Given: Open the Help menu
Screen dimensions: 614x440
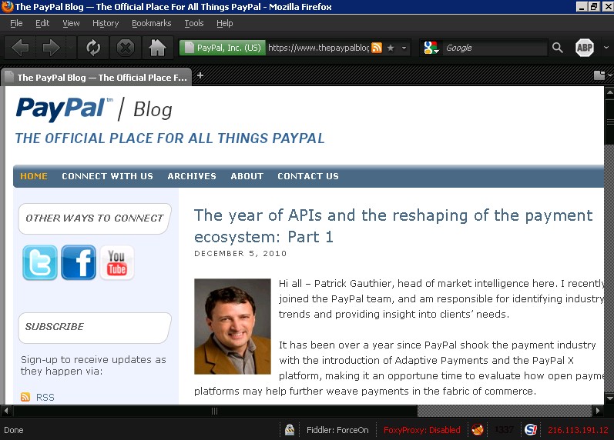Looking at the screenshot, I should pos(225,24).
